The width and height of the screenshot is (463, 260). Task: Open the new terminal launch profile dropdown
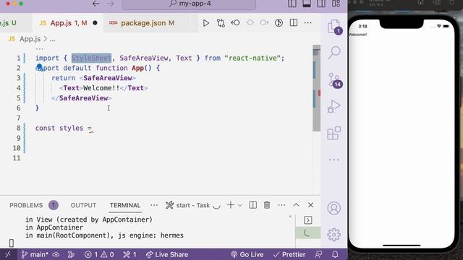point(240,205)
